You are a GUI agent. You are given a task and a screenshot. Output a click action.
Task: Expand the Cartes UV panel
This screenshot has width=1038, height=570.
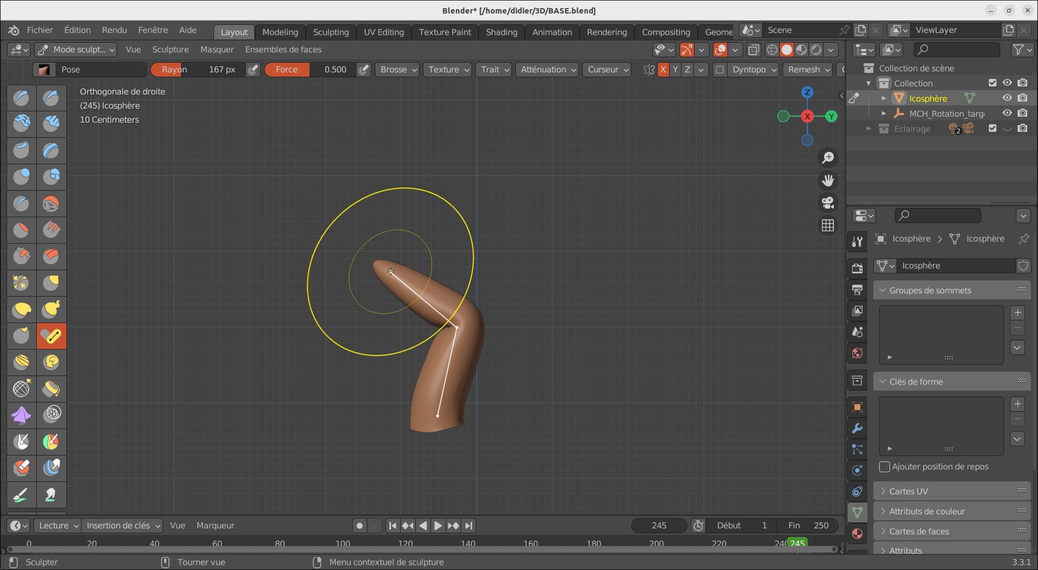coord(952,491)
